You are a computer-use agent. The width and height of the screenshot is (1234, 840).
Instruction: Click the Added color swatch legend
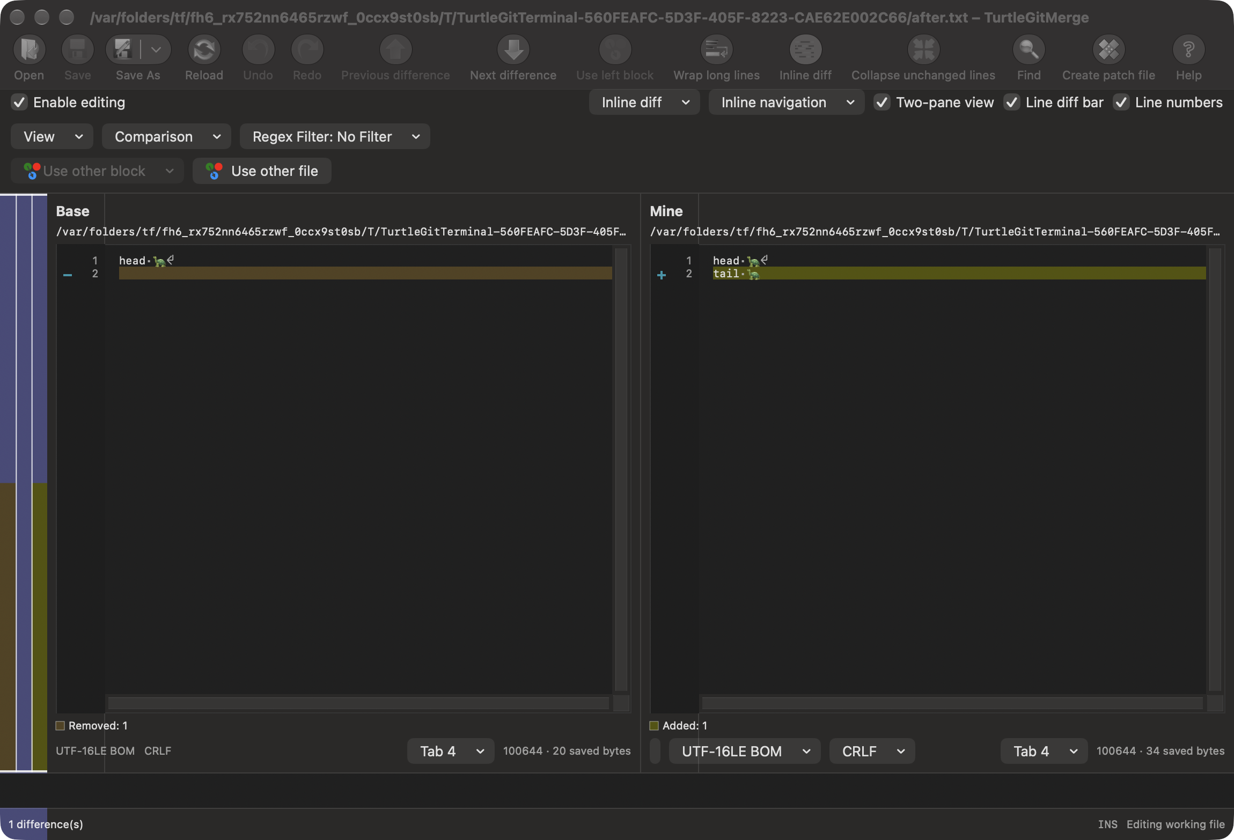pyautogui.click(x=654, y=726)
